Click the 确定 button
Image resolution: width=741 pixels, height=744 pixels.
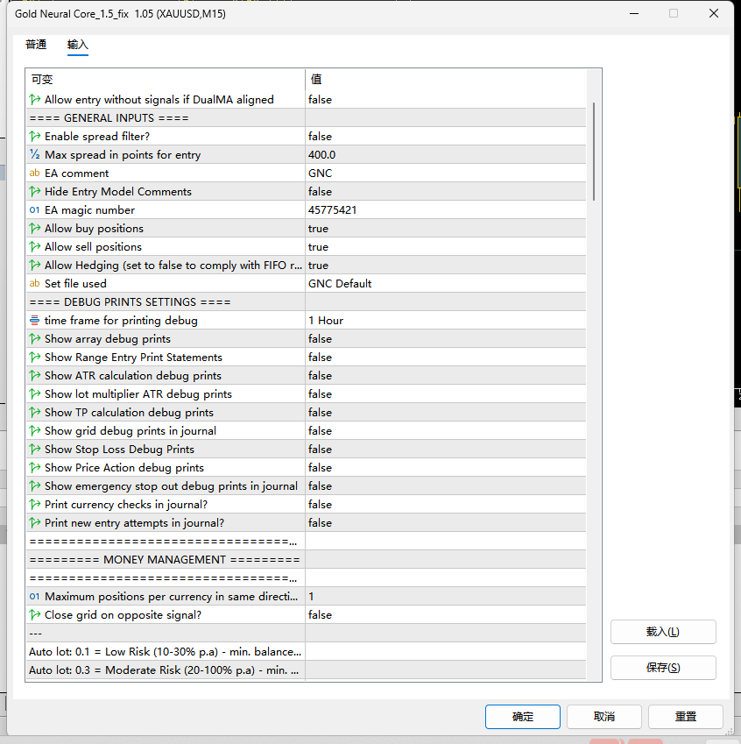tap(522, 717)
